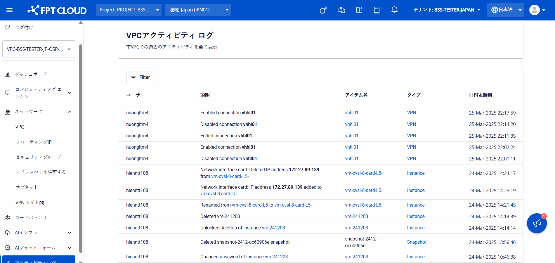Select タグ付け in the sidebar
555x263 pixels.
point(24,27)
